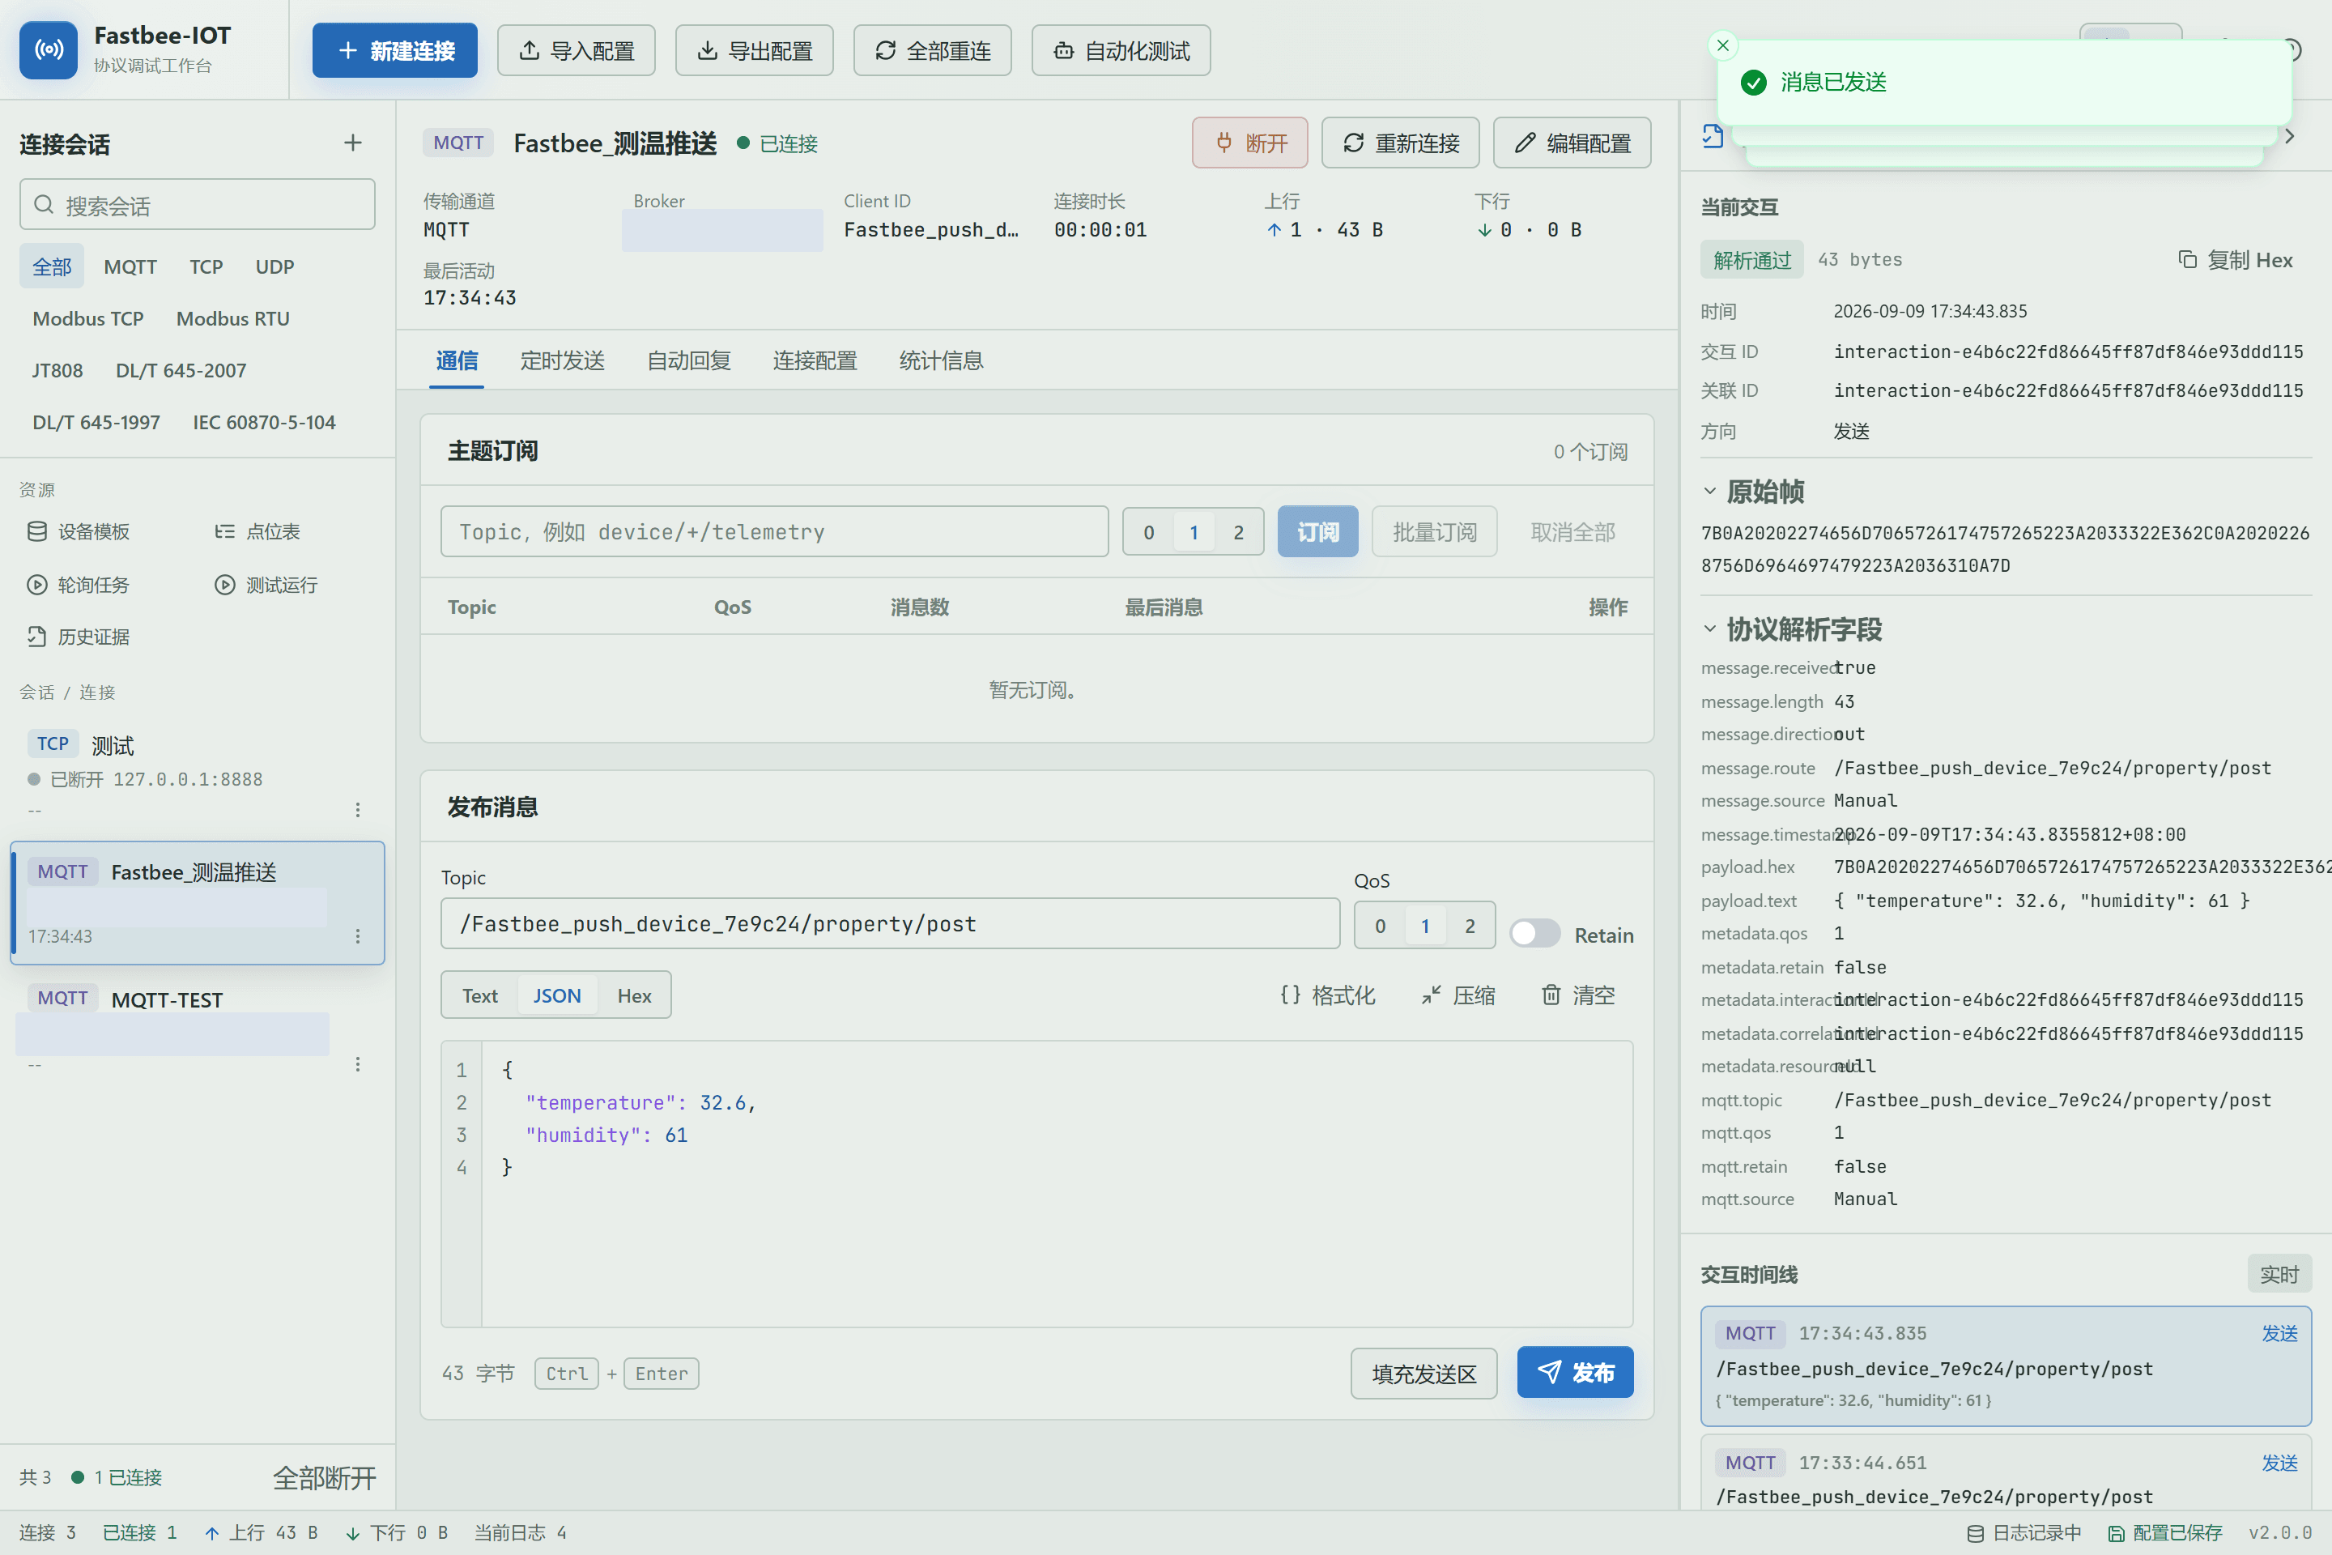Open 自动化测试 robot button
The height and width of the screenshot is (1555, 2332).
click(x=1121, y=50)
